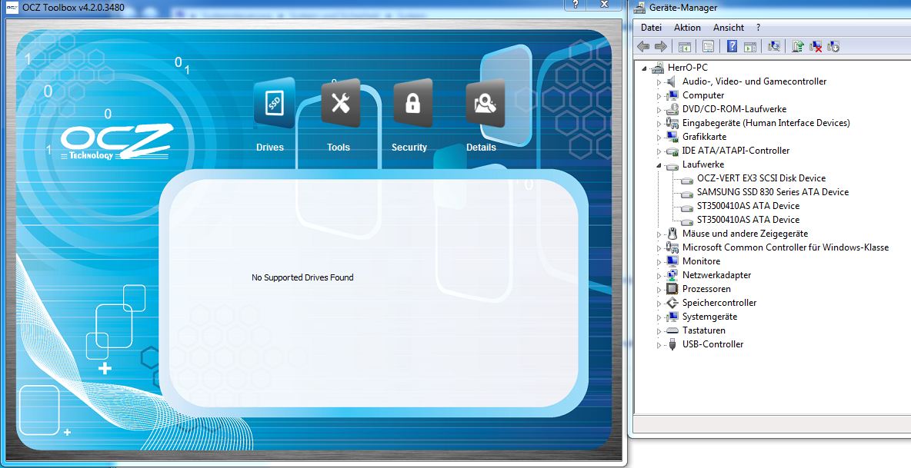Expand Audio-, Video- und Gamecontroller
Viewport: 911px width, 468px height.
pyautogui.click(x=659, y=81)
